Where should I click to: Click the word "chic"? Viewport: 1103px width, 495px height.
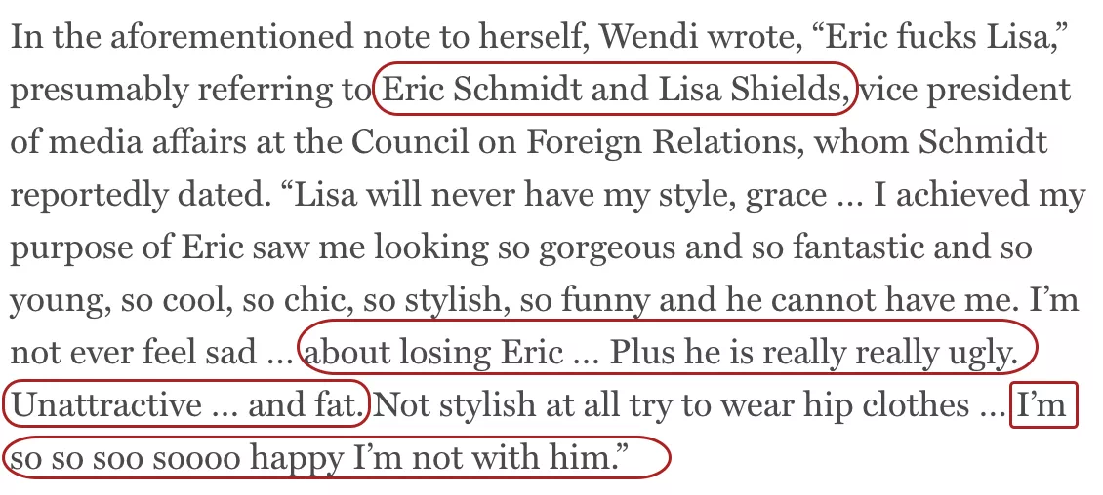[318, 300]
